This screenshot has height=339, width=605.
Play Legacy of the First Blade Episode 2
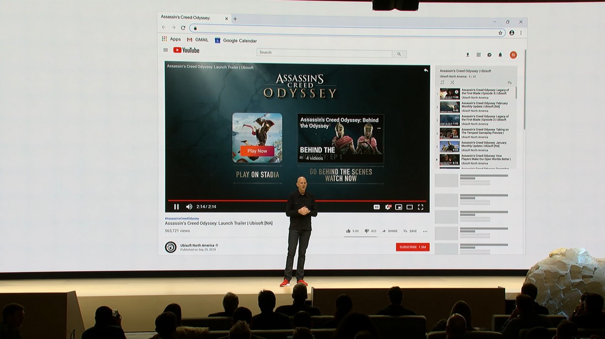pyautogui.click(x=475, y=120)
